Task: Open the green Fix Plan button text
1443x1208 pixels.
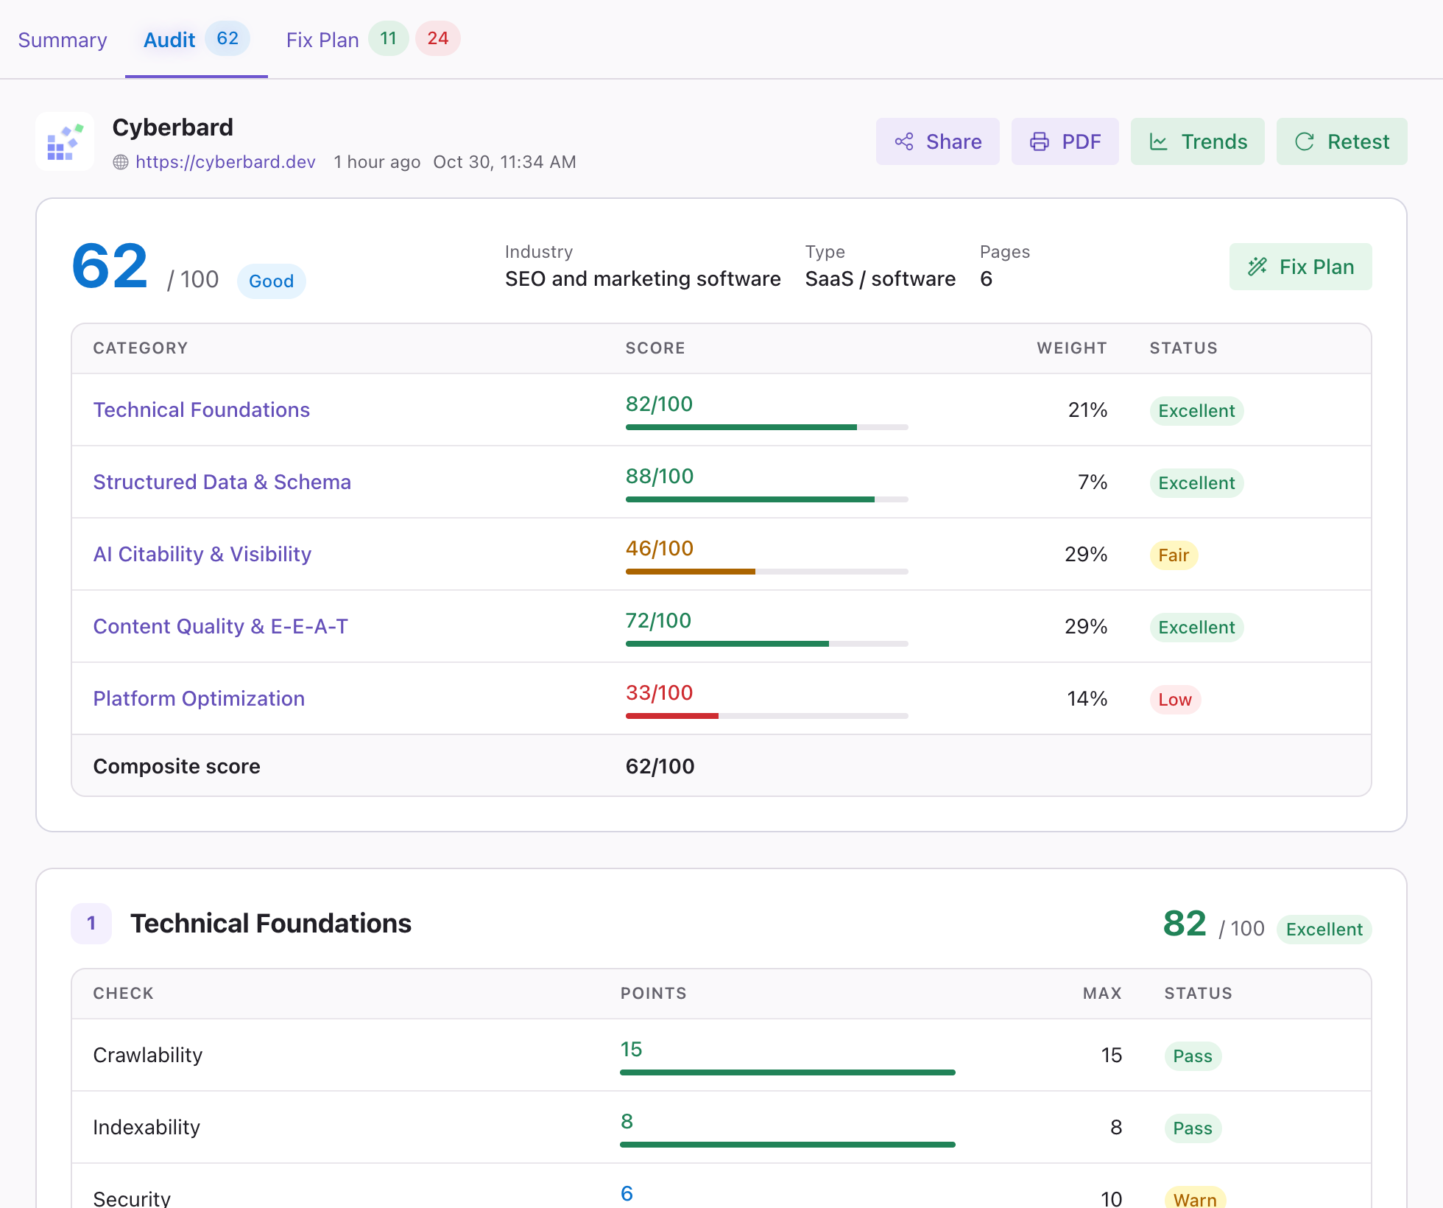Action: pyautogui.click(x=1317, y=267)
